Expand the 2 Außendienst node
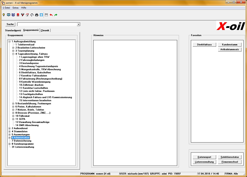 (10, 128)
